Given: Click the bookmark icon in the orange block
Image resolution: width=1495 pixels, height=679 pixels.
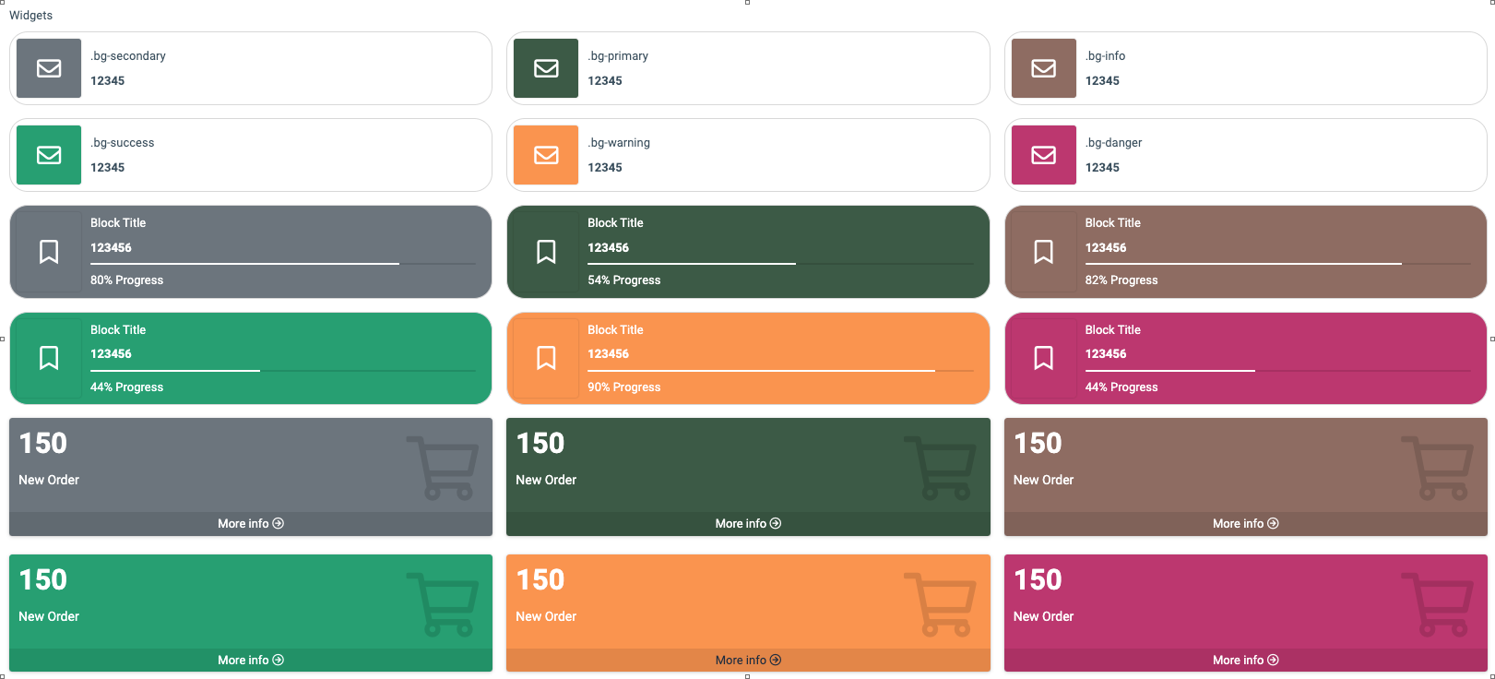Looking at the screenshot, I should (546, 358).
